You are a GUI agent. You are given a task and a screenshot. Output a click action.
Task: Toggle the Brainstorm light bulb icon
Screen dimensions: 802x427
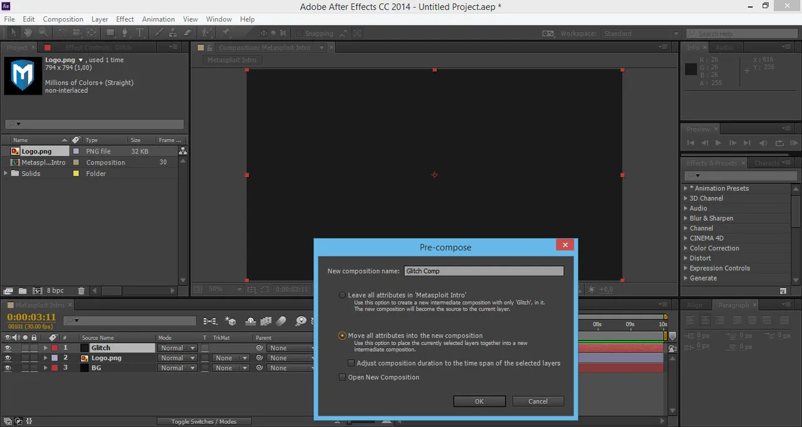click(301, 321)
